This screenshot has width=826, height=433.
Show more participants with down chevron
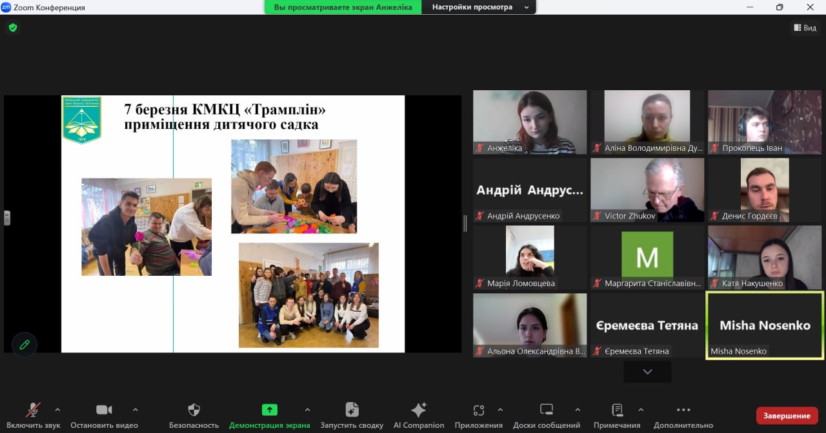tap(647, 371)
